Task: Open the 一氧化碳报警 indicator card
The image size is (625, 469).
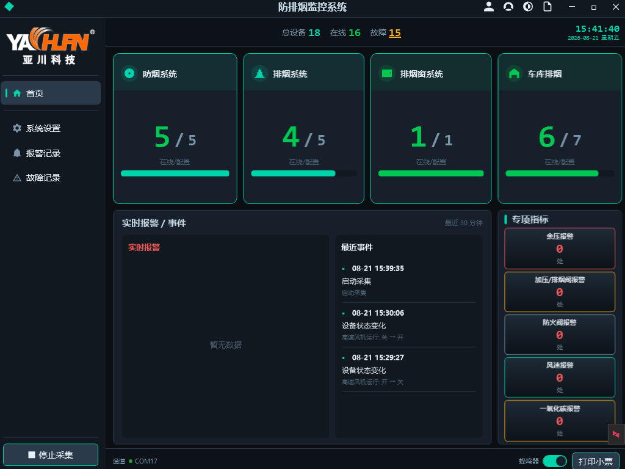Action: tap(560, 420)
